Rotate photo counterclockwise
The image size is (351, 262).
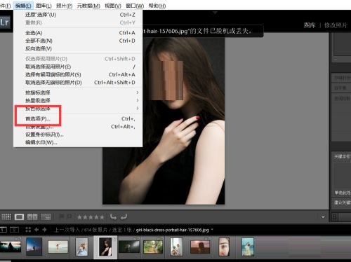(x=114, y=217)
